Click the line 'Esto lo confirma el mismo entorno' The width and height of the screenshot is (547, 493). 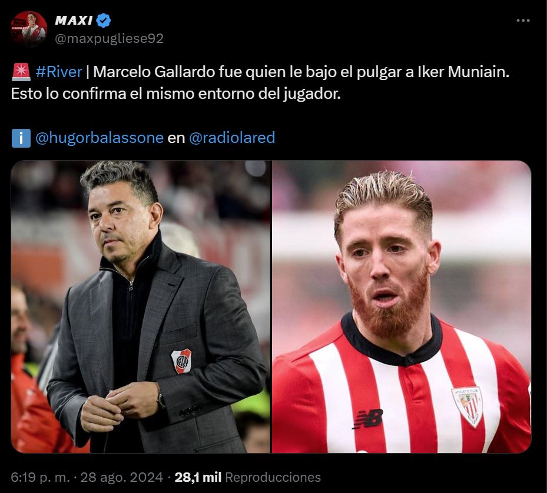(176, 94)
